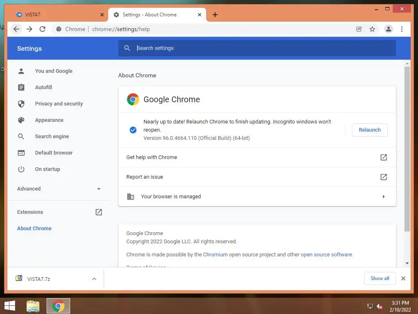Switch to the VISTA7 tab
418x314 pixels.
[59, 15]
